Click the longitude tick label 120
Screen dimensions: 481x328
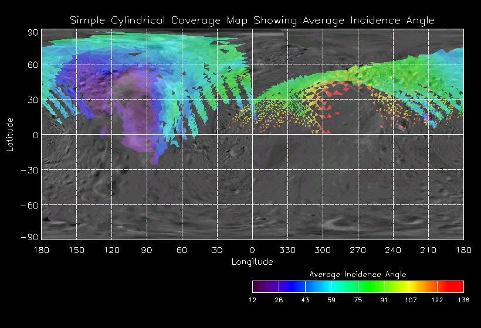point(111,250)
